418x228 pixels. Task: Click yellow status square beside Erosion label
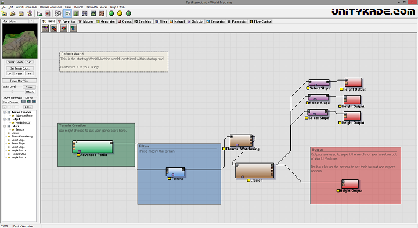[248, 180]
